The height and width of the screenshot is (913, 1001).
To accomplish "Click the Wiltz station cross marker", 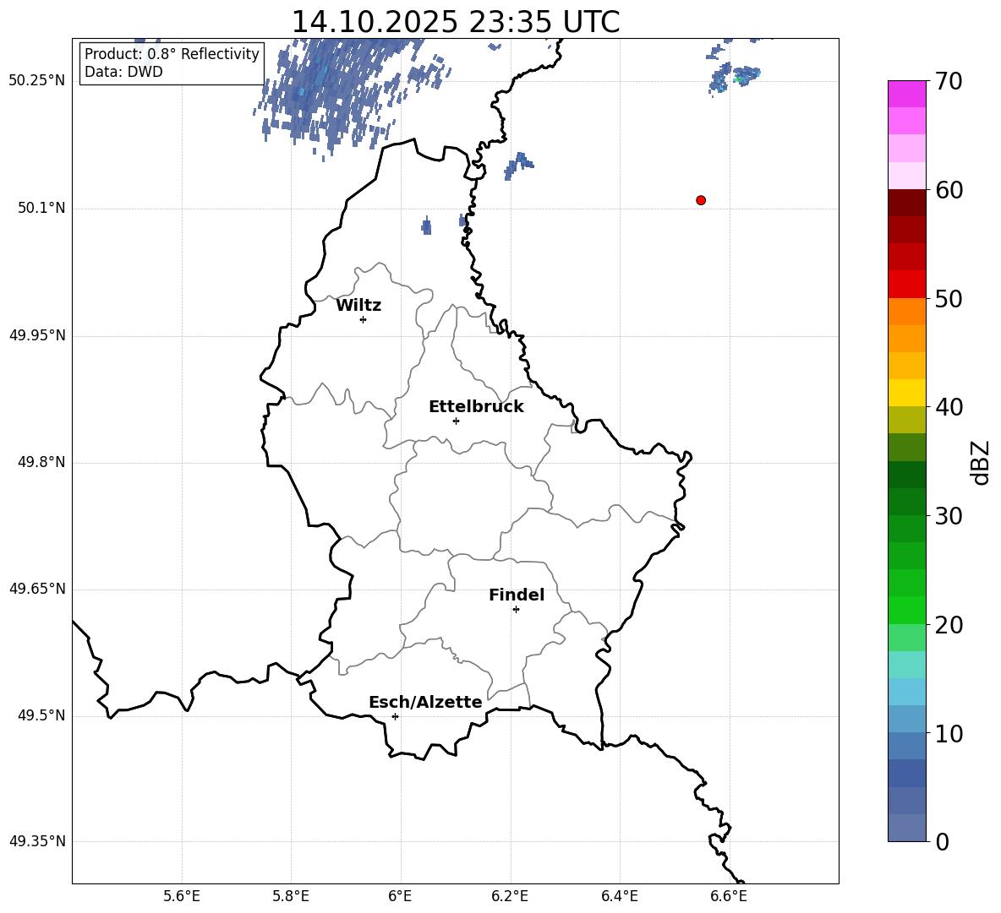I will [364, 319].
